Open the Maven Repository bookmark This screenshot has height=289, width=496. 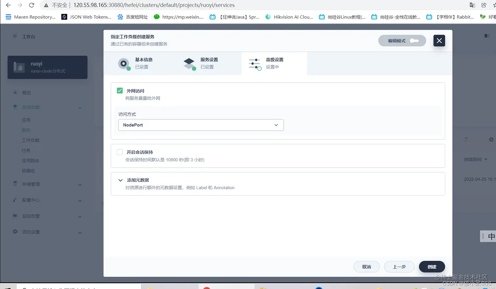tap(31, 17)
